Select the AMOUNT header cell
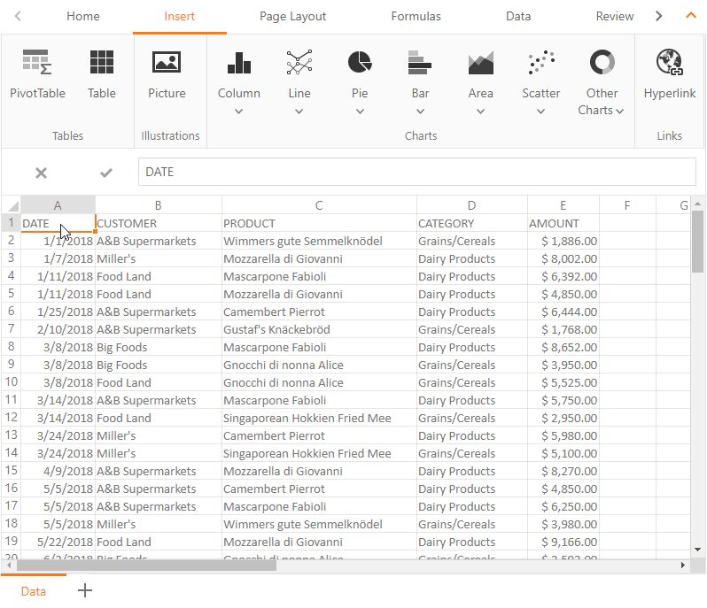Viewport: 707px width, 608px height. 563,223
